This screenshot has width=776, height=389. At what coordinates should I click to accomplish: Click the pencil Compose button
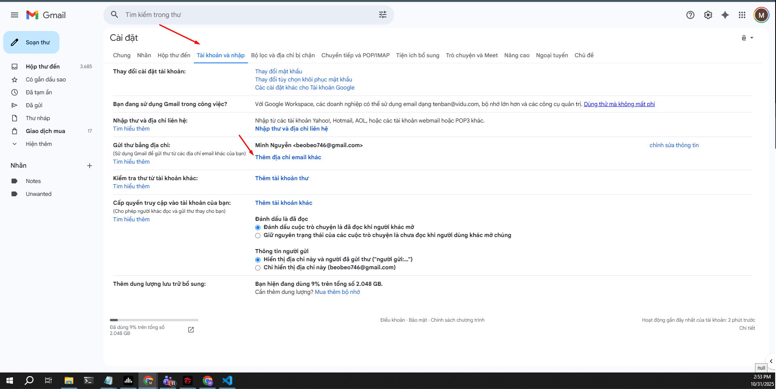coord(31,42)
